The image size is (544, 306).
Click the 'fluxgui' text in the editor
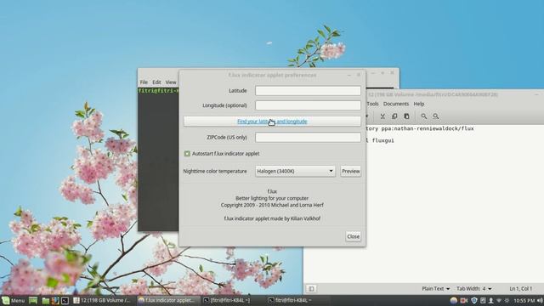(383, 140)
